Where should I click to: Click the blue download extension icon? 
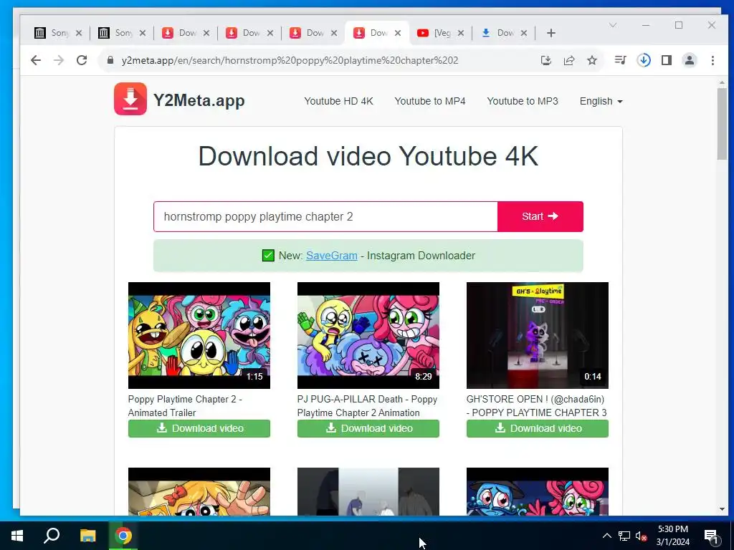pos(644,60)
